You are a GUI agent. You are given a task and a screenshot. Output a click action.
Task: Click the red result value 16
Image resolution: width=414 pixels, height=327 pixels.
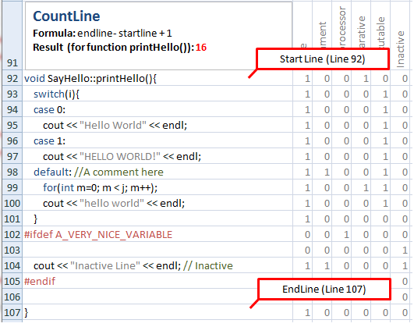pyautogui.click(x=201, y=48)
